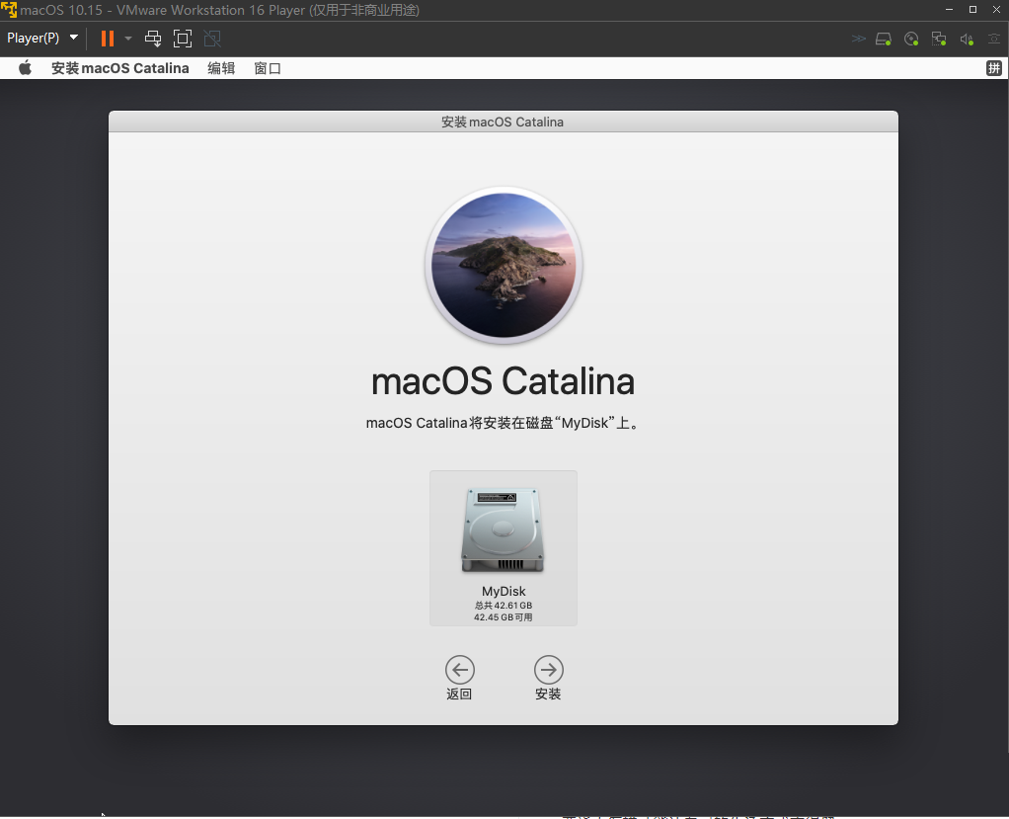Click the 总共 42.61 GB text

pyautogui.click(x=504, y=606)
